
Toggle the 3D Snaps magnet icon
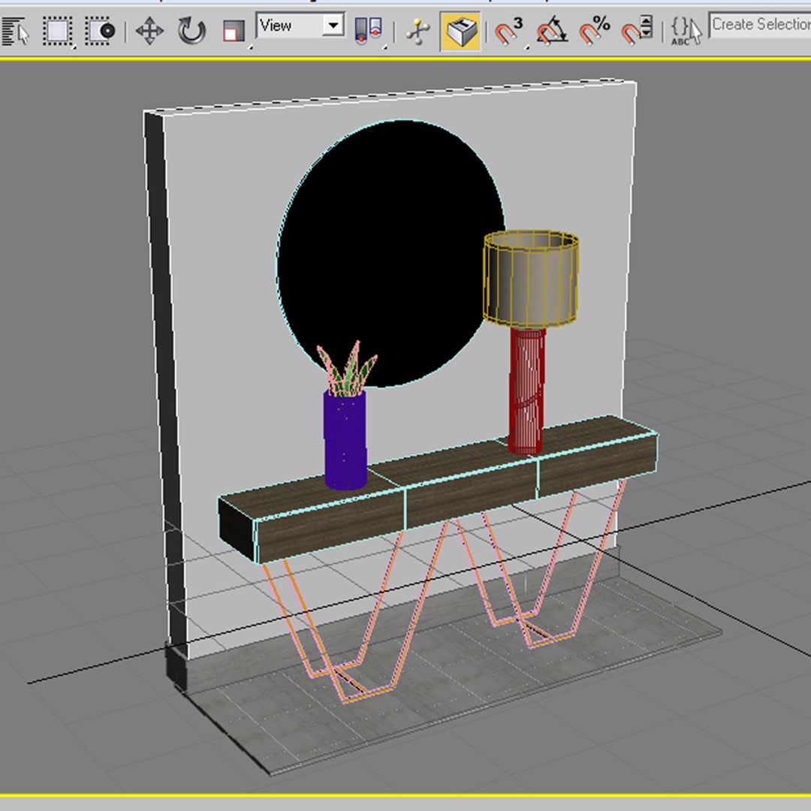pos(510,32)
